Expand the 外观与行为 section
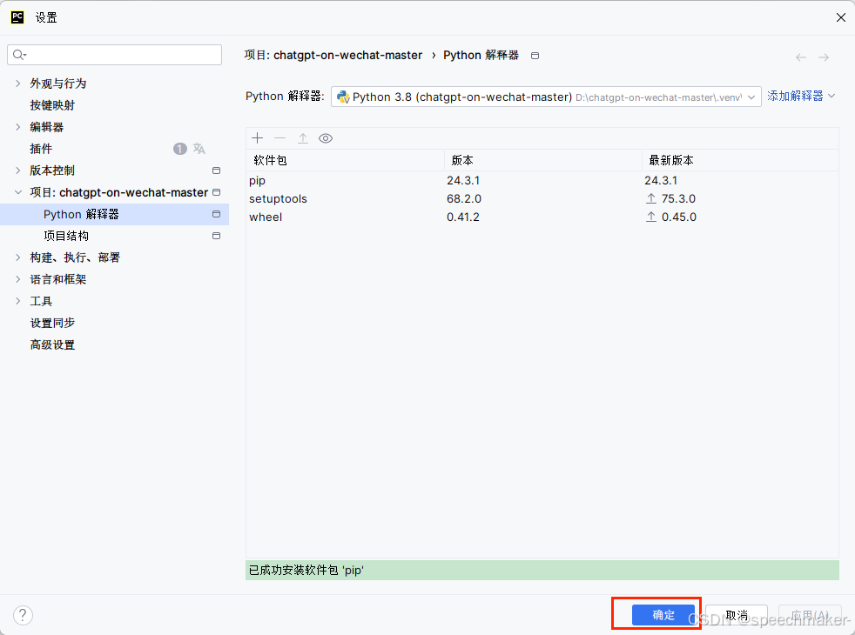The width and height of the screenshot is (855, 635). 18,84
